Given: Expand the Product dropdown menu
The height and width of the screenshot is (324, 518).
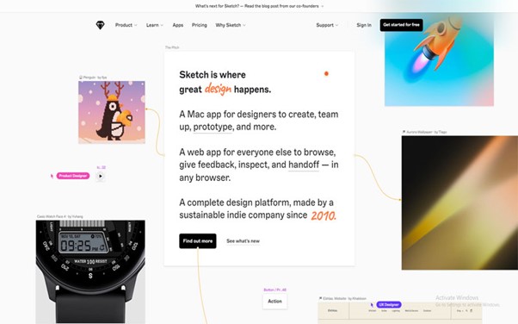Looking at the screenshot, I should [126, 25].
